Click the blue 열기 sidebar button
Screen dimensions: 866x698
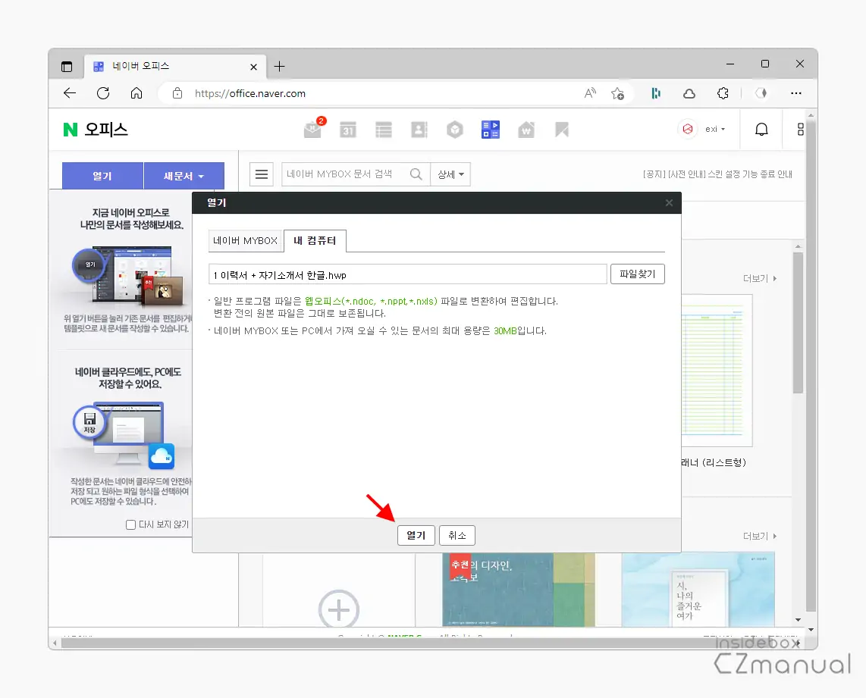coord(102,176)
